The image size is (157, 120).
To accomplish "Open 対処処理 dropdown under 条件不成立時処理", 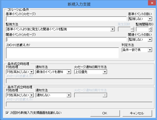I will [20, 95].
